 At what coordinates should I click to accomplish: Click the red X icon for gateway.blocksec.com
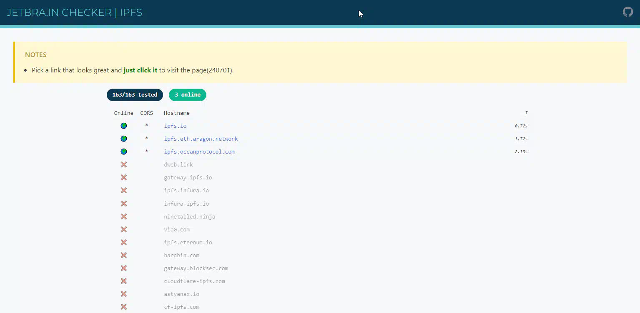tap(124, 268)
